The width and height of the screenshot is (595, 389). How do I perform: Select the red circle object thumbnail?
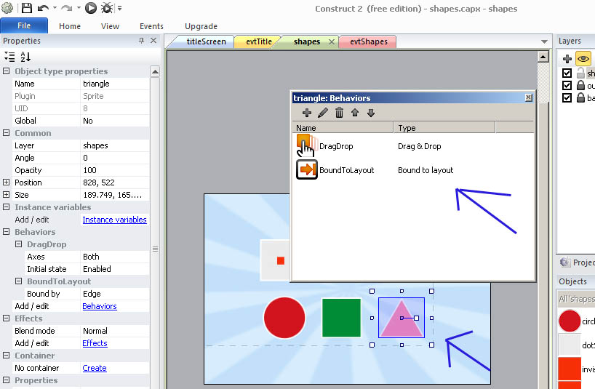(570, 321)
